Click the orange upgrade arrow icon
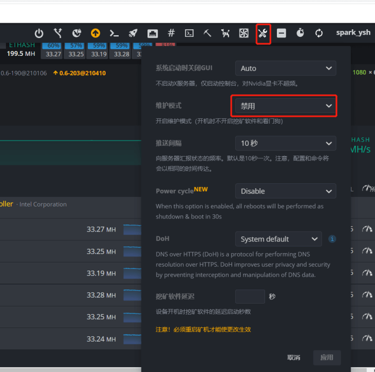Screen dimensions: 375x372 pos(95,33)
